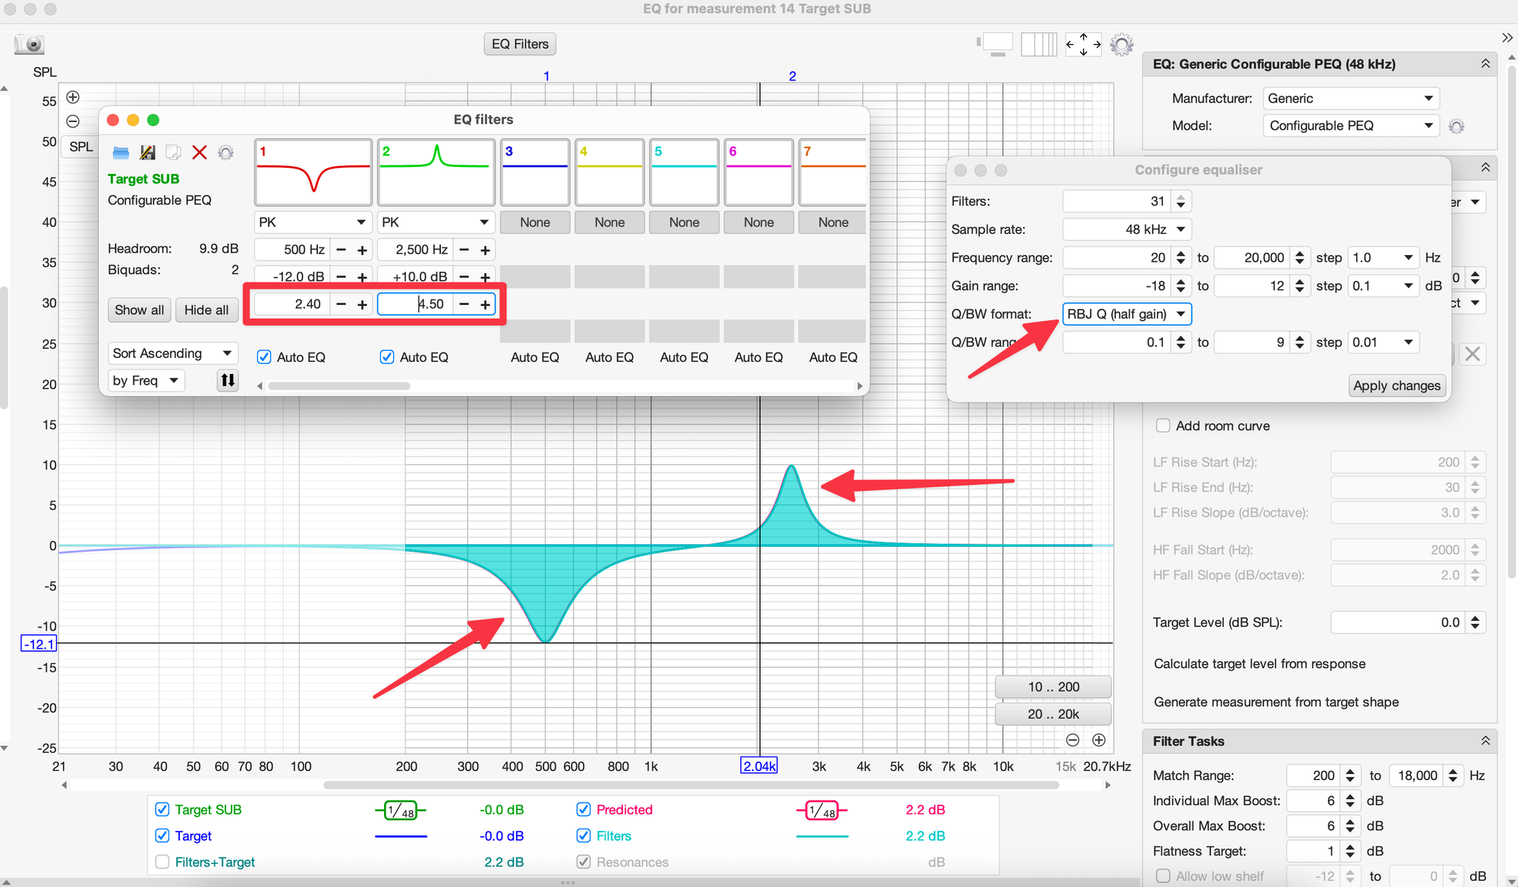Viewport: 1518px width, 887px height.
Task: Click the camera capture graph icon
Action: pyautogui.click(x=30, y=45)
